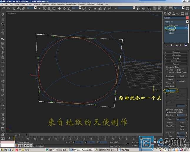The width and height of the screenshot is (190, 152).
Task: Click the Redo arrow in the main toolbar
Action: (8, 8)
